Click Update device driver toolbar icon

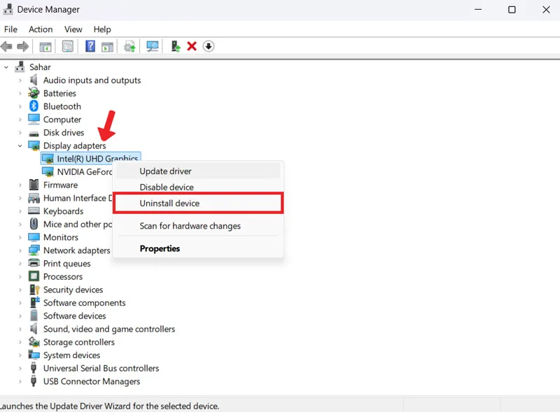coord(129,46)
